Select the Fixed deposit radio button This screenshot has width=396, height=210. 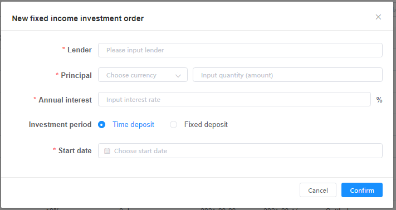tap(173, 125)
